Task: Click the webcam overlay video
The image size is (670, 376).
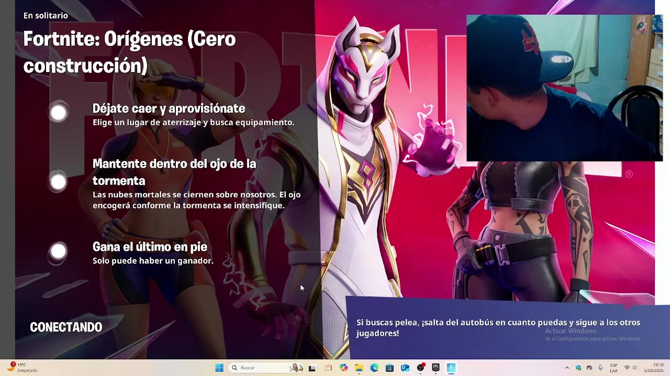Action: pyautogui.click(x=564, y=88)
